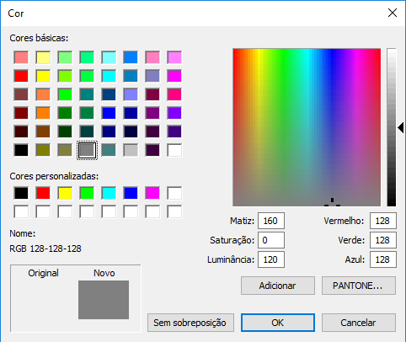
Task: Click the luminance slider arrow
Action: click(401, 128)
